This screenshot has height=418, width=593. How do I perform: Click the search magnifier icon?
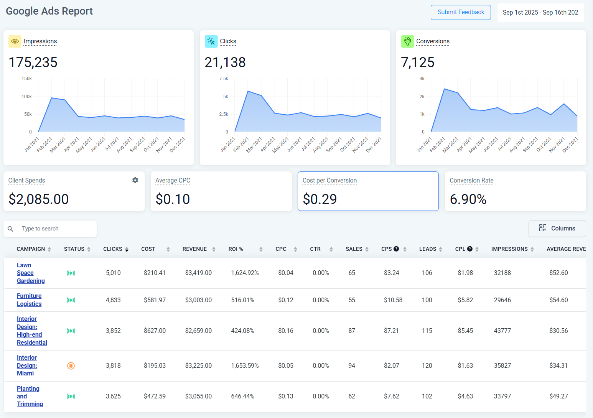pos(11,229)
